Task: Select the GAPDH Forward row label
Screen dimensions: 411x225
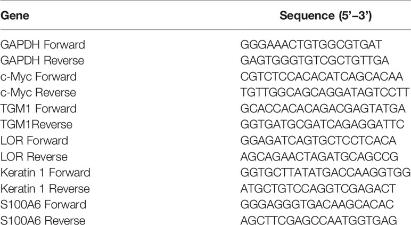Action: [x=43, y=45]
